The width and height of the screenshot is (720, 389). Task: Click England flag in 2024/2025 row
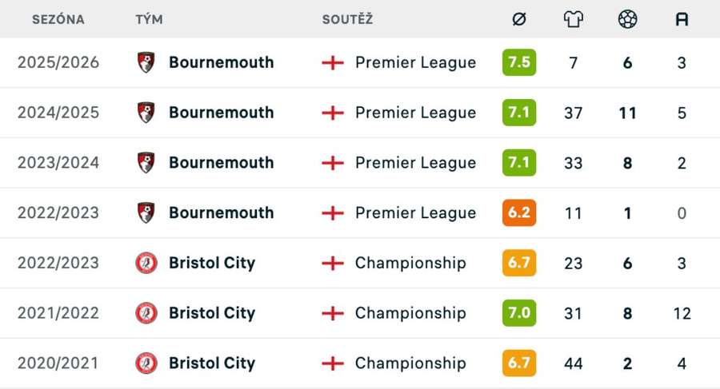(333, 113)
